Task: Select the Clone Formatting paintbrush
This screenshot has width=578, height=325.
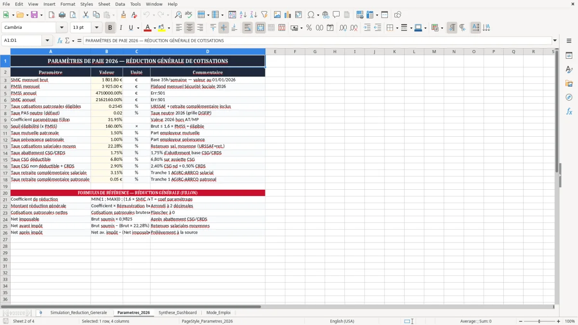Action: [123, 15]
